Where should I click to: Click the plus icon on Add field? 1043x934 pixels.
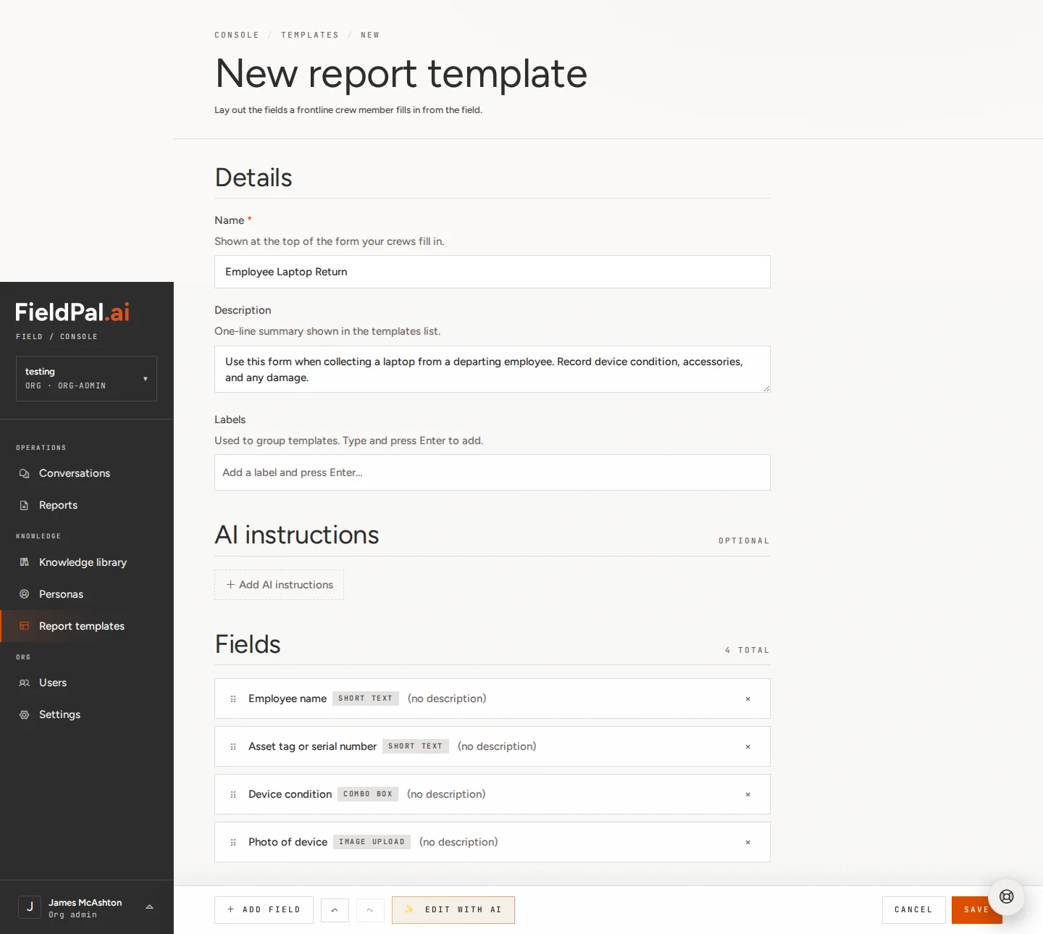pyautogui.click(x=231, y=909)
